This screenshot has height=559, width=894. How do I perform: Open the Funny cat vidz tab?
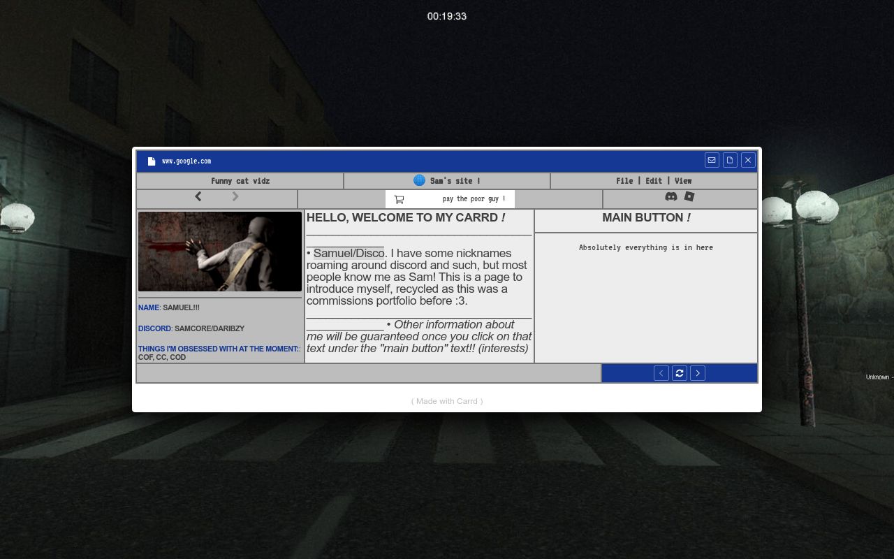(x=240, y=181)
